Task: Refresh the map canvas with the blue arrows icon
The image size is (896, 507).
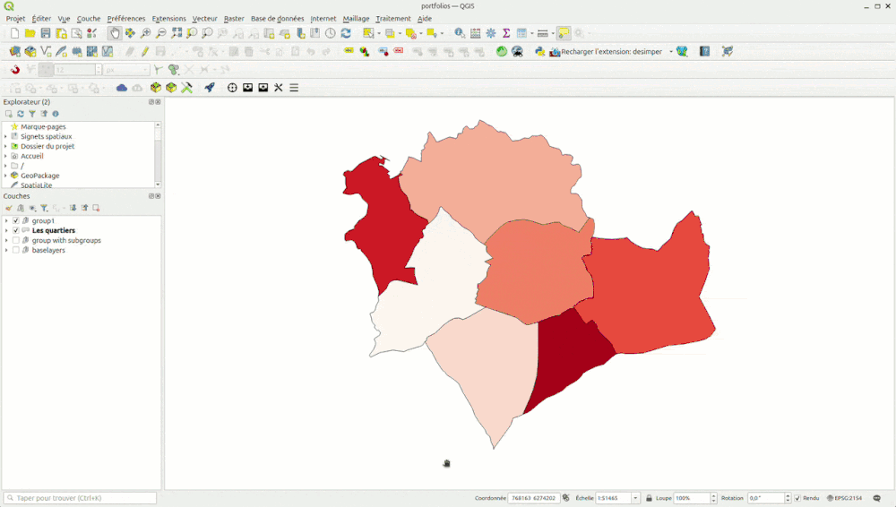Action: [346, 33]
